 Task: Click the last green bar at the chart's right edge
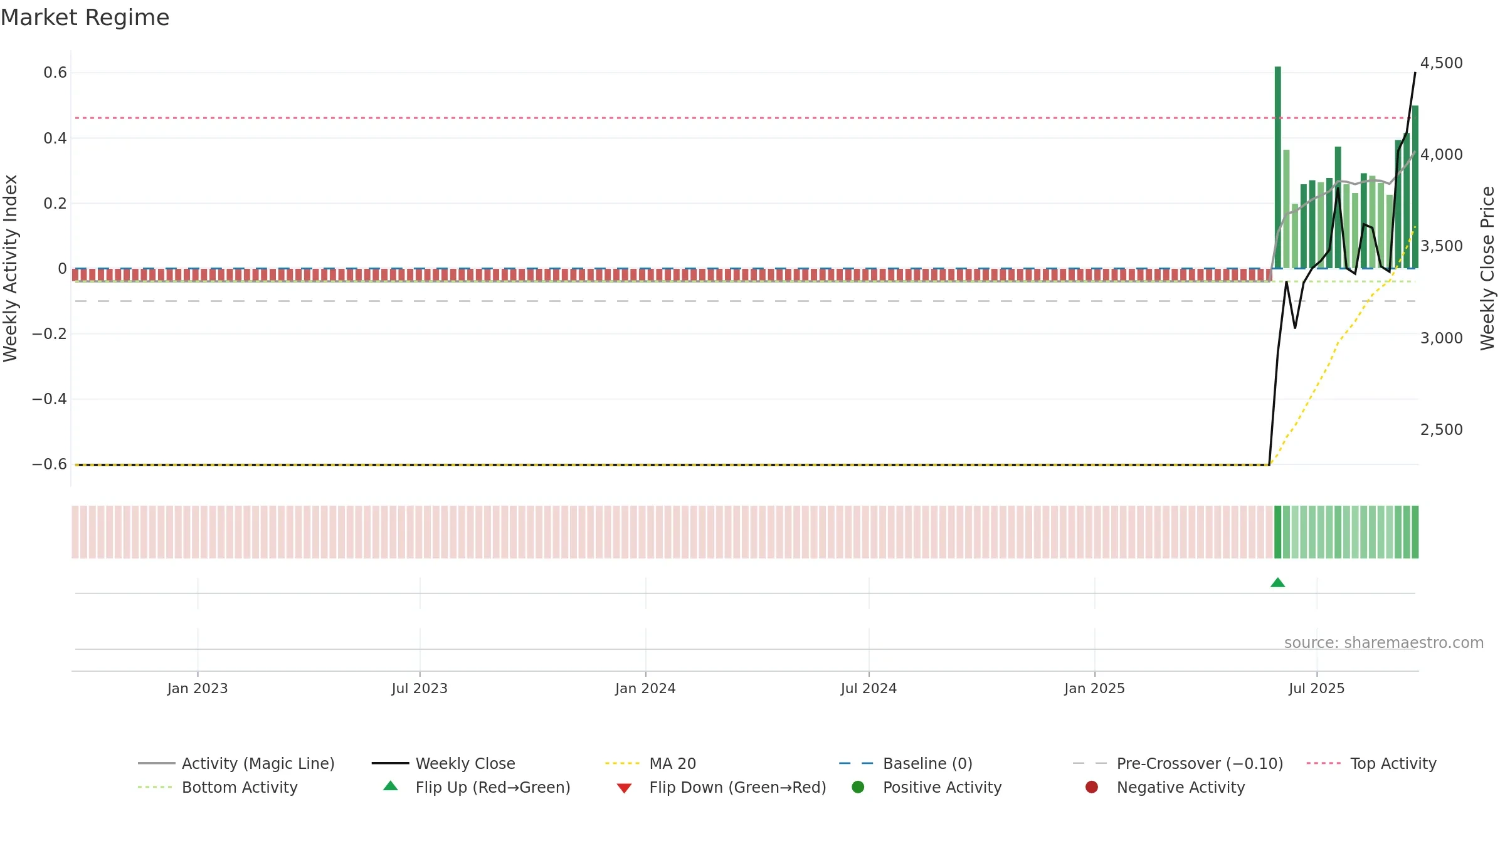point(1415,187)
